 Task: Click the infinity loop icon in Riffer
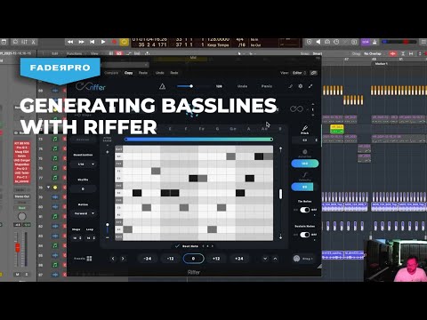pyautogui.click(x=296, y=108)
